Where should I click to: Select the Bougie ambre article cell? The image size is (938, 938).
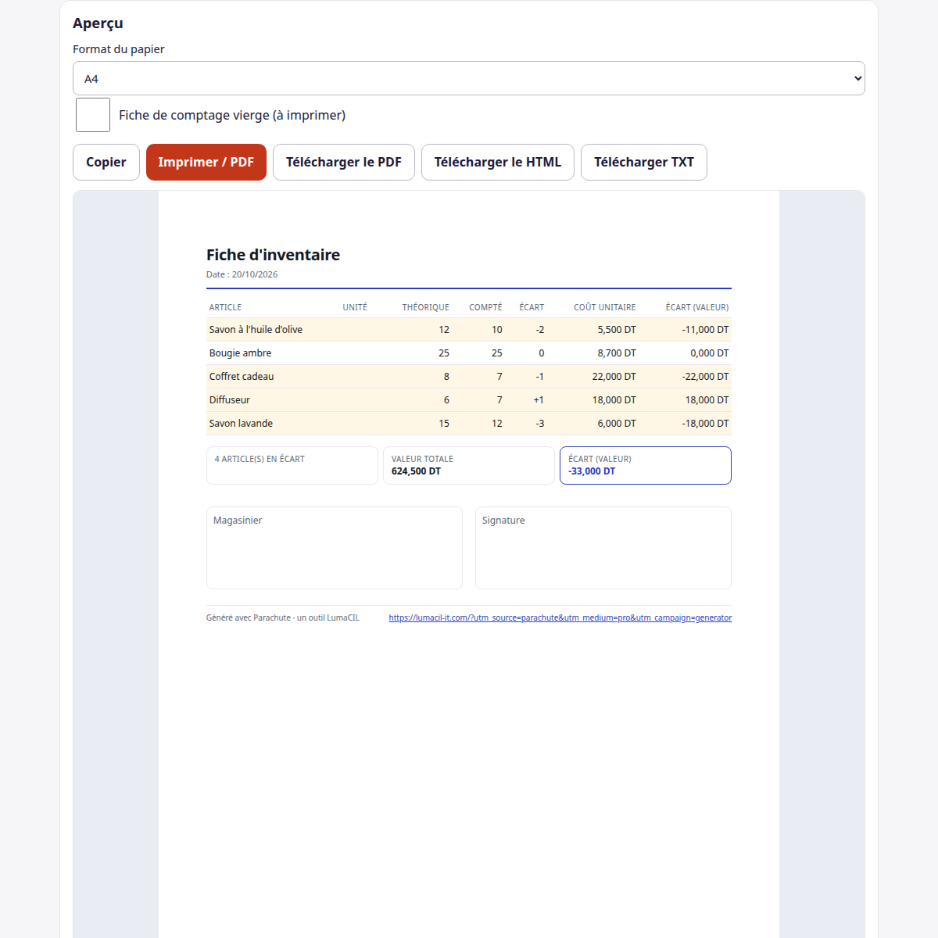coord(240,353)
